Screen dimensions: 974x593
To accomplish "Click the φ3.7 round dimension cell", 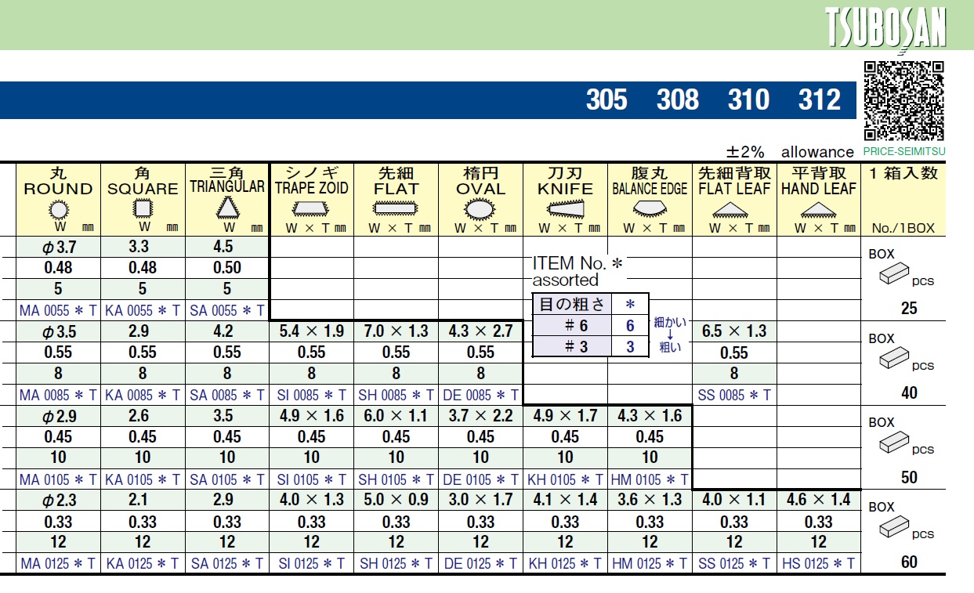I will [x=58, y=247].
